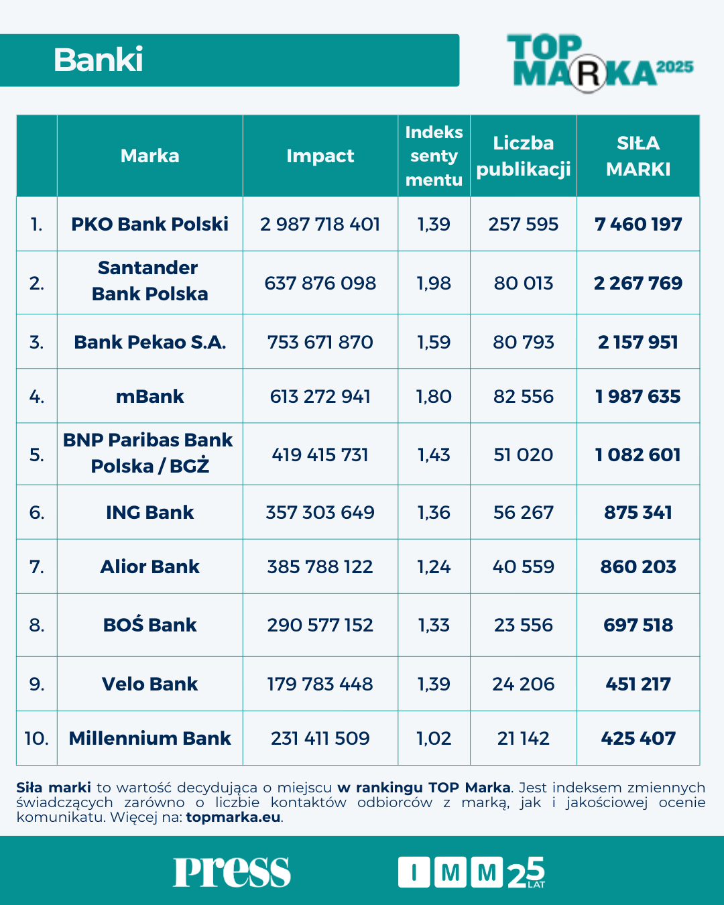Click the Press logo in footer
The height and width of the screenshot is (905, 724).
click(232, 871)
